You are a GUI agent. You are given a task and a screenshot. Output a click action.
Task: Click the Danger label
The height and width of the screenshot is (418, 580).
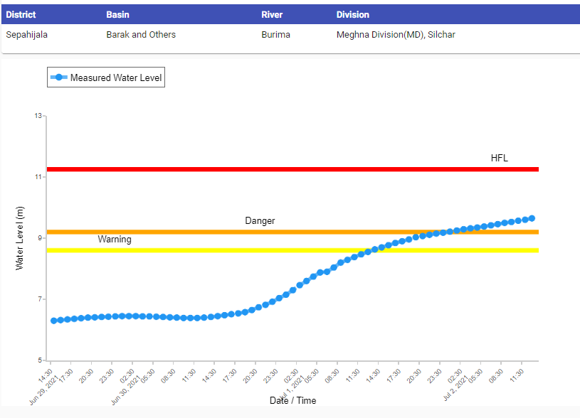(260, 221)
